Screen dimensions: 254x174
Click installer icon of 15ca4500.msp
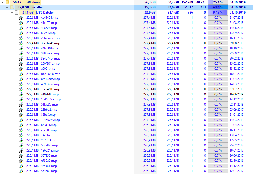tap(21, 89)
